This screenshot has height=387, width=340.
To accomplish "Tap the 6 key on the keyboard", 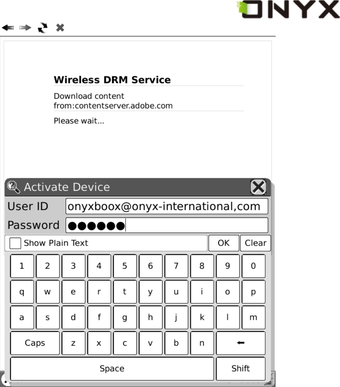I will pyautogui.click(x=151, y=266).
